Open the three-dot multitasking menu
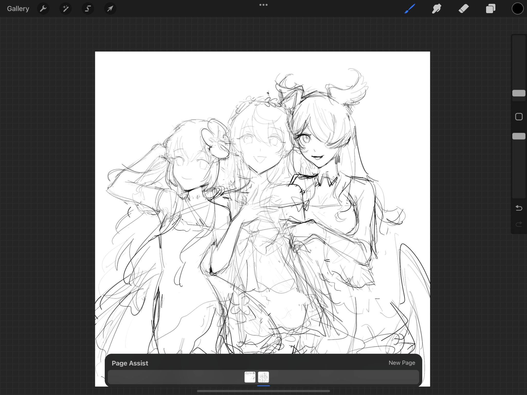527x395 pixels. pos(263,5)
